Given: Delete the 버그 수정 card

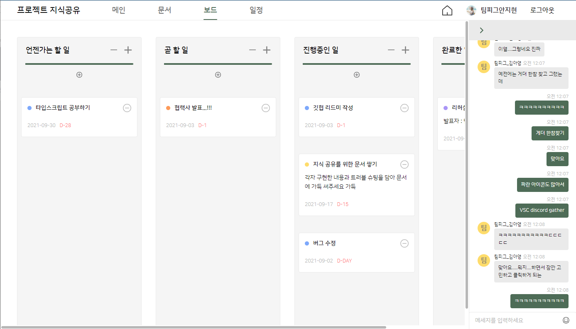Looking at the screenshot, I should [x=404, y=243].
